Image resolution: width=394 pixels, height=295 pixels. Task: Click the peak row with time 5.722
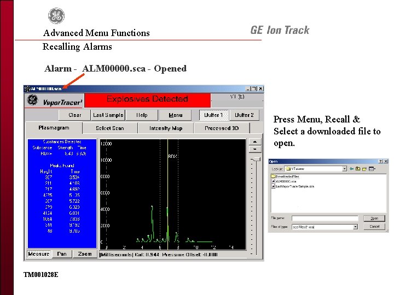(61, 201)
